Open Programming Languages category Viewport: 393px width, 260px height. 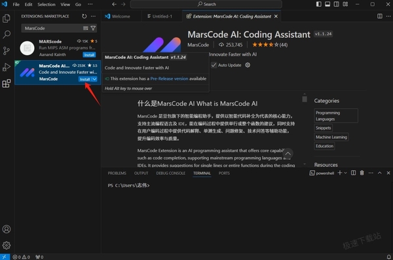click(336, 116)
